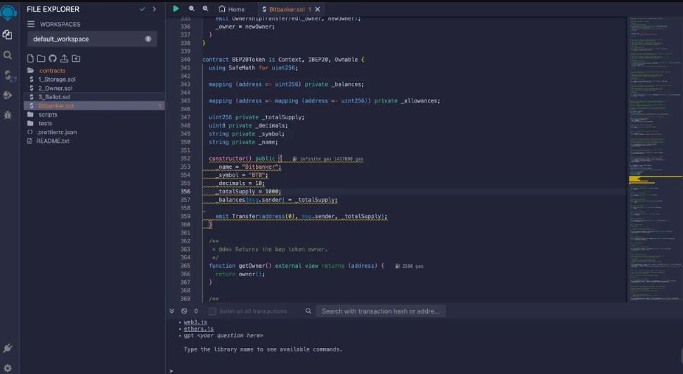The height and width of the screenshot is (374, 683).
Task: Open the Plugin manager plug icon
Action: pos(8,348)
